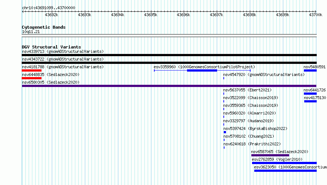This screenshot has height=185, width=327.
Task: Click the blue bar under nsv4175130
Action: click(x=310, y=101)
